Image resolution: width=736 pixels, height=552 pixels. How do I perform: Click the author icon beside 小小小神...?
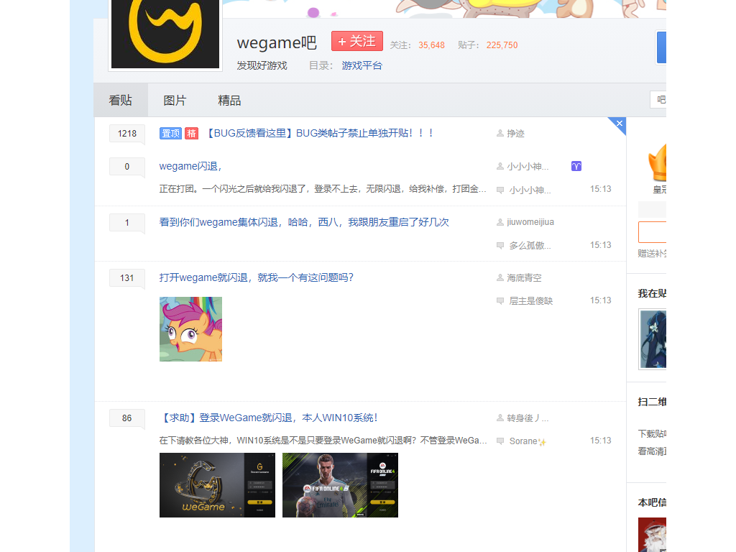[x=500, y=166]
